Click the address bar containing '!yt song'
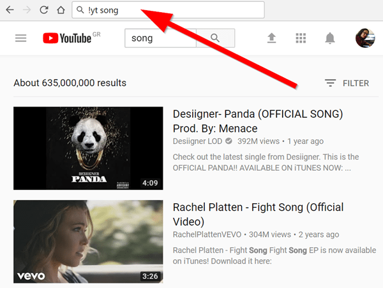The image size is (383, 288). pyautogui.click(x=168, y=10)
